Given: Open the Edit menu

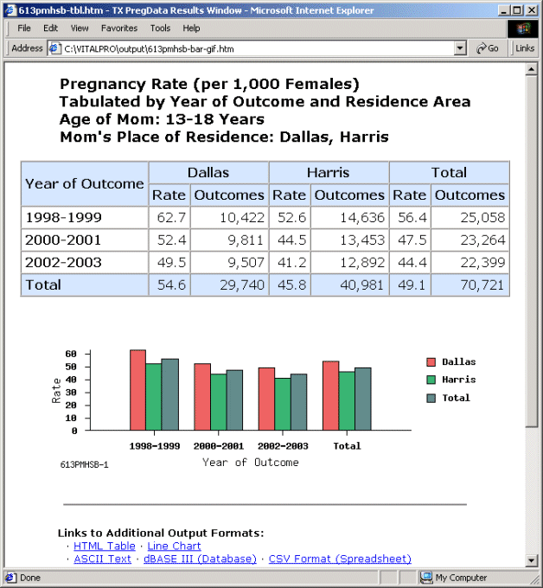Looking at the screenshot, I should point(50,29).
